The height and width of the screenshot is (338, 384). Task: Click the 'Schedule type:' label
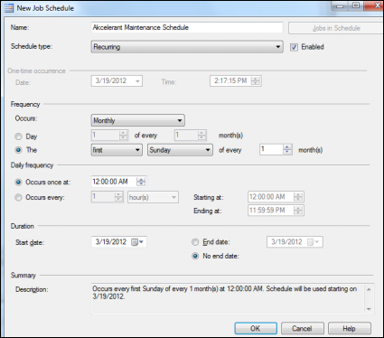tap(32, 46)
